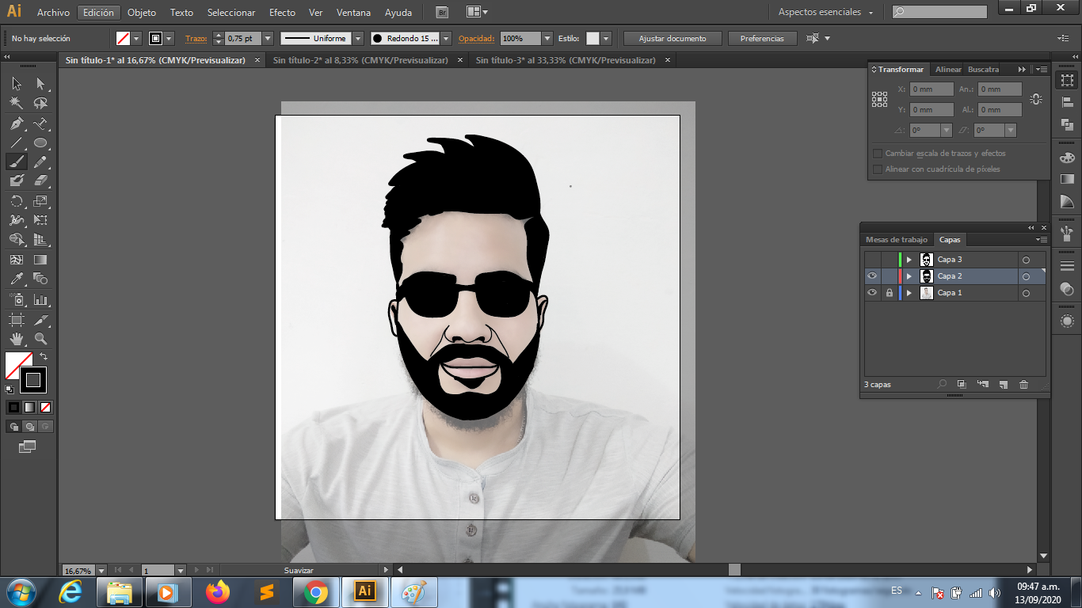
Task: Open the Brushes panel icon in dock
Action: [x=1067, y=234]
